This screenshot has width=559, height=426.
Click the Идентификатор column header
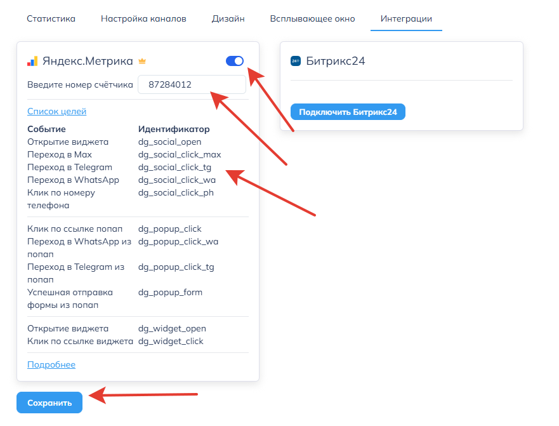click(x=174, y=129)
